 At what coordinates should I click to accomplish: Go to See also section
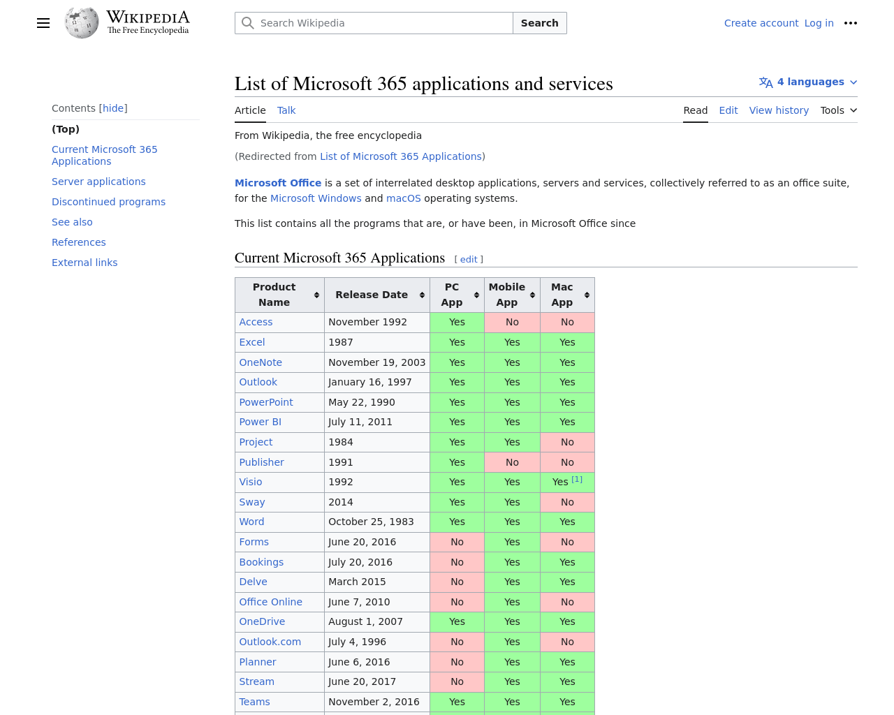72,222
